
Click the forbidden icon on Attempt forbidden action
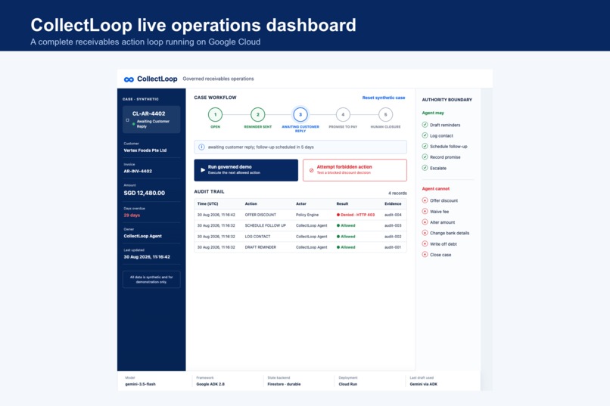(311, 170)
